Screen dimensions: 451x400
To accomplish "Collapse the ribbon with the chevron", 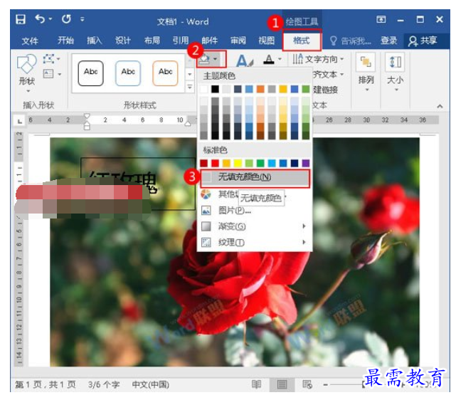I will click(440, 106).
